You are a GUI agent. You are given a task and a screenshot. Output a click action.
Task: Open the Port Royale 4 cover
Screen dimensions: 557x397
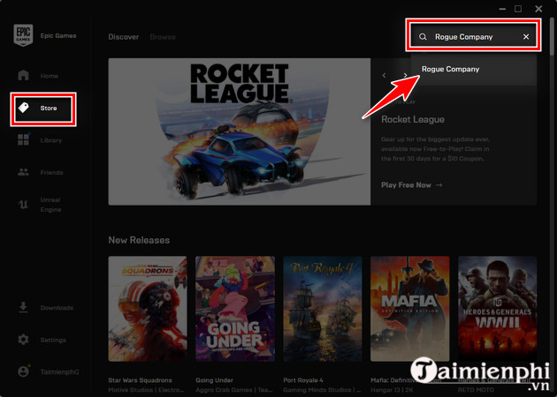323,309
